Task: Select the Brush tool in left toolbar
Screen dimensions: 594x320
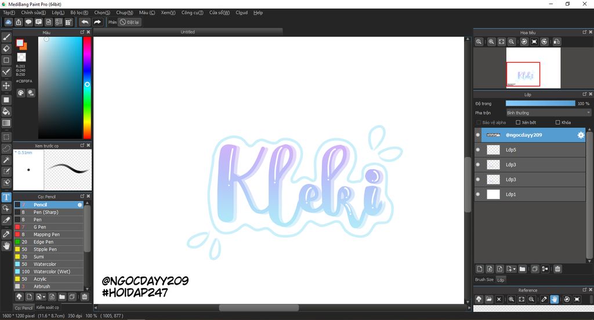Action: click(6, 37)
